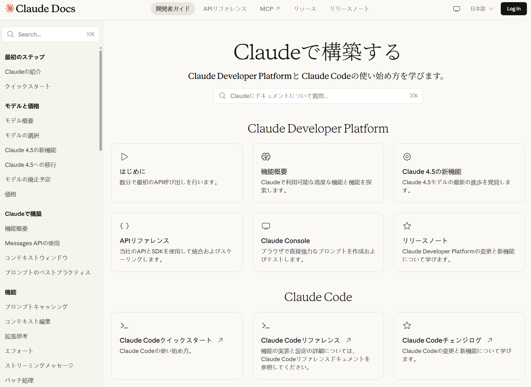
Task: Click the monitor icon on Claude Console card
Action: [x=266, y=226]
